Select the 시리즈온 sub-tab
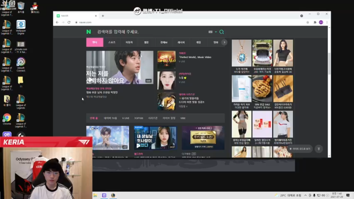 153,118
